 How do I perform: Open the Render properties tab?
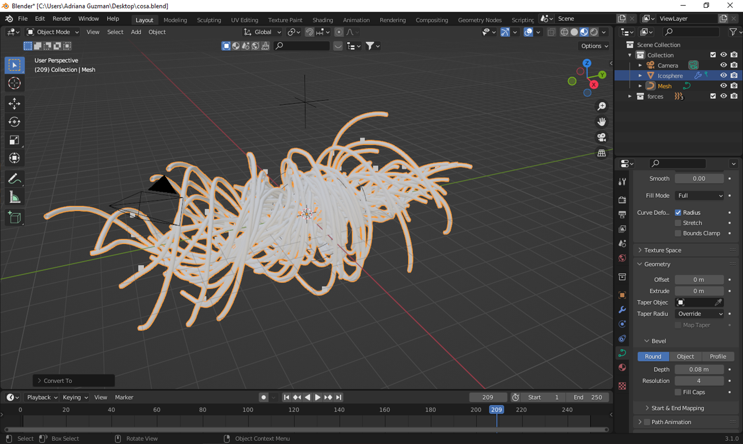(622, 200)
